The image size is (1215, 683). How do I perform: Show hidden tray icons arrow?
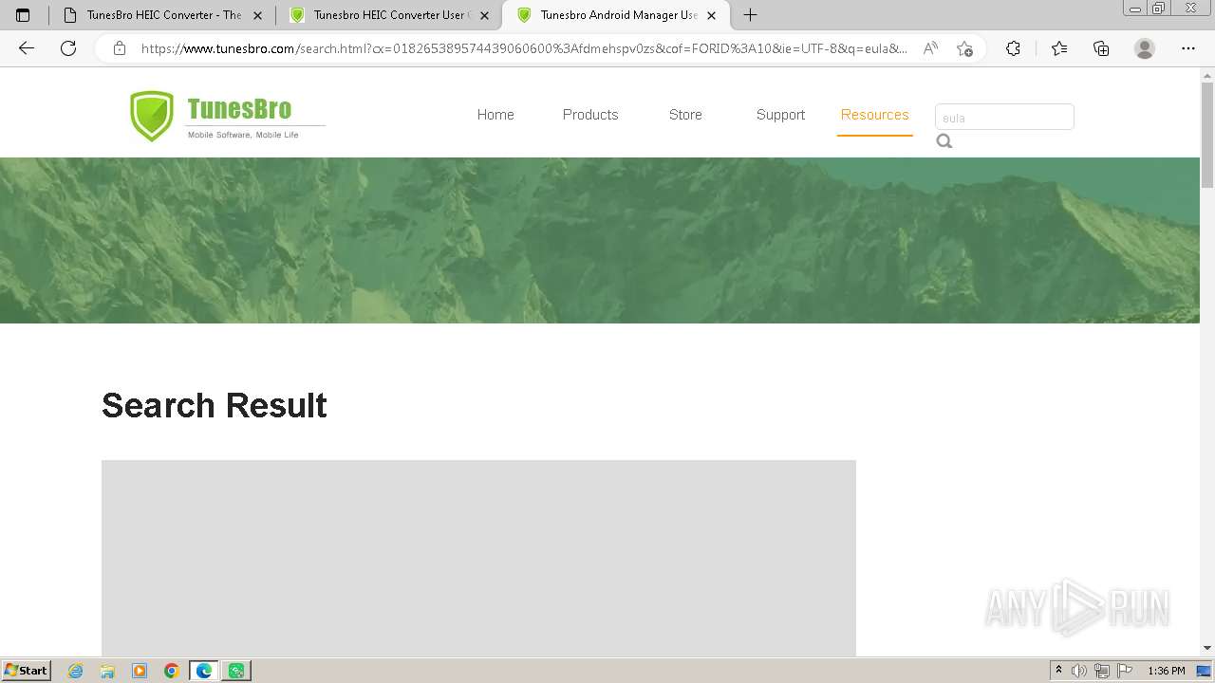[1058, 671]
